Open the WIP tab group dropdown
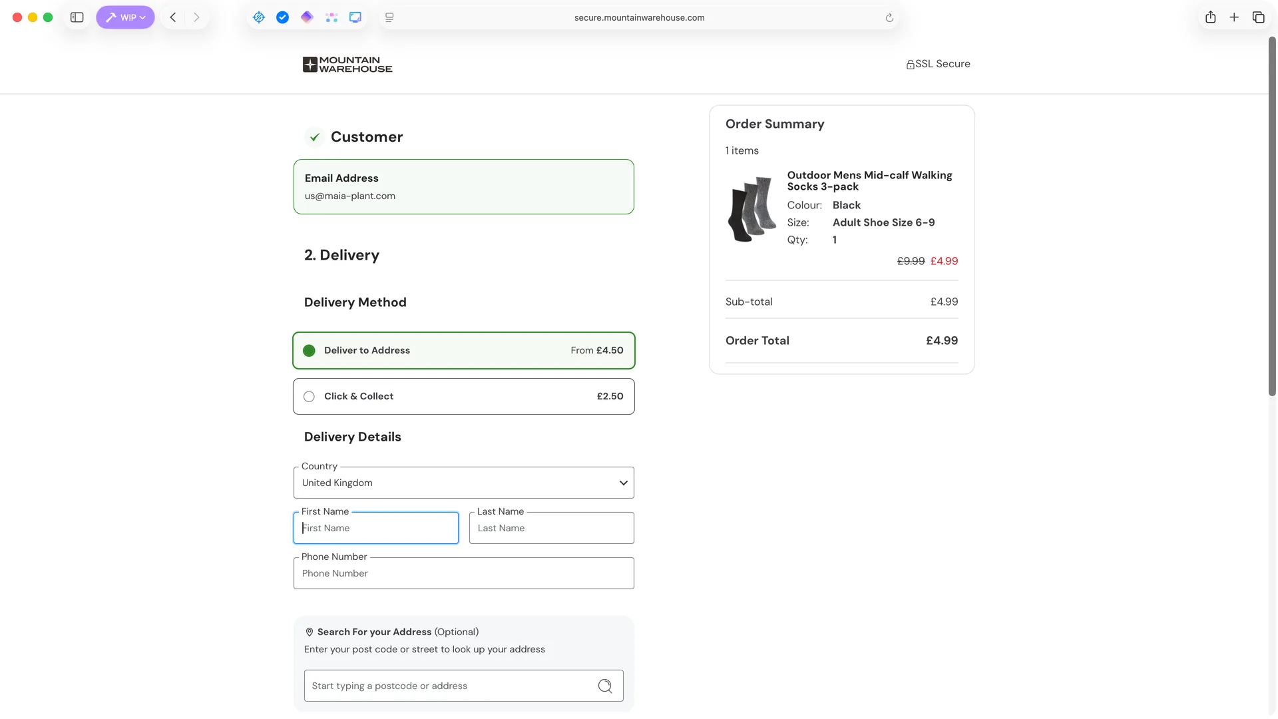 coord(125,17)
